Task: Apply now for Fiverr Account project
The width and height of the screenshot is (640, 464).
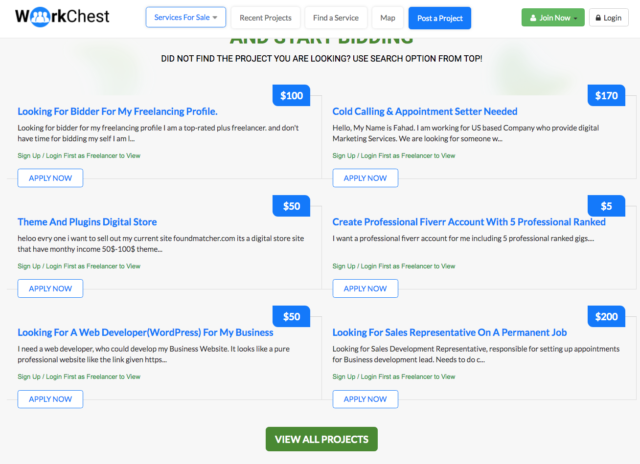Action: coord(365,288)
